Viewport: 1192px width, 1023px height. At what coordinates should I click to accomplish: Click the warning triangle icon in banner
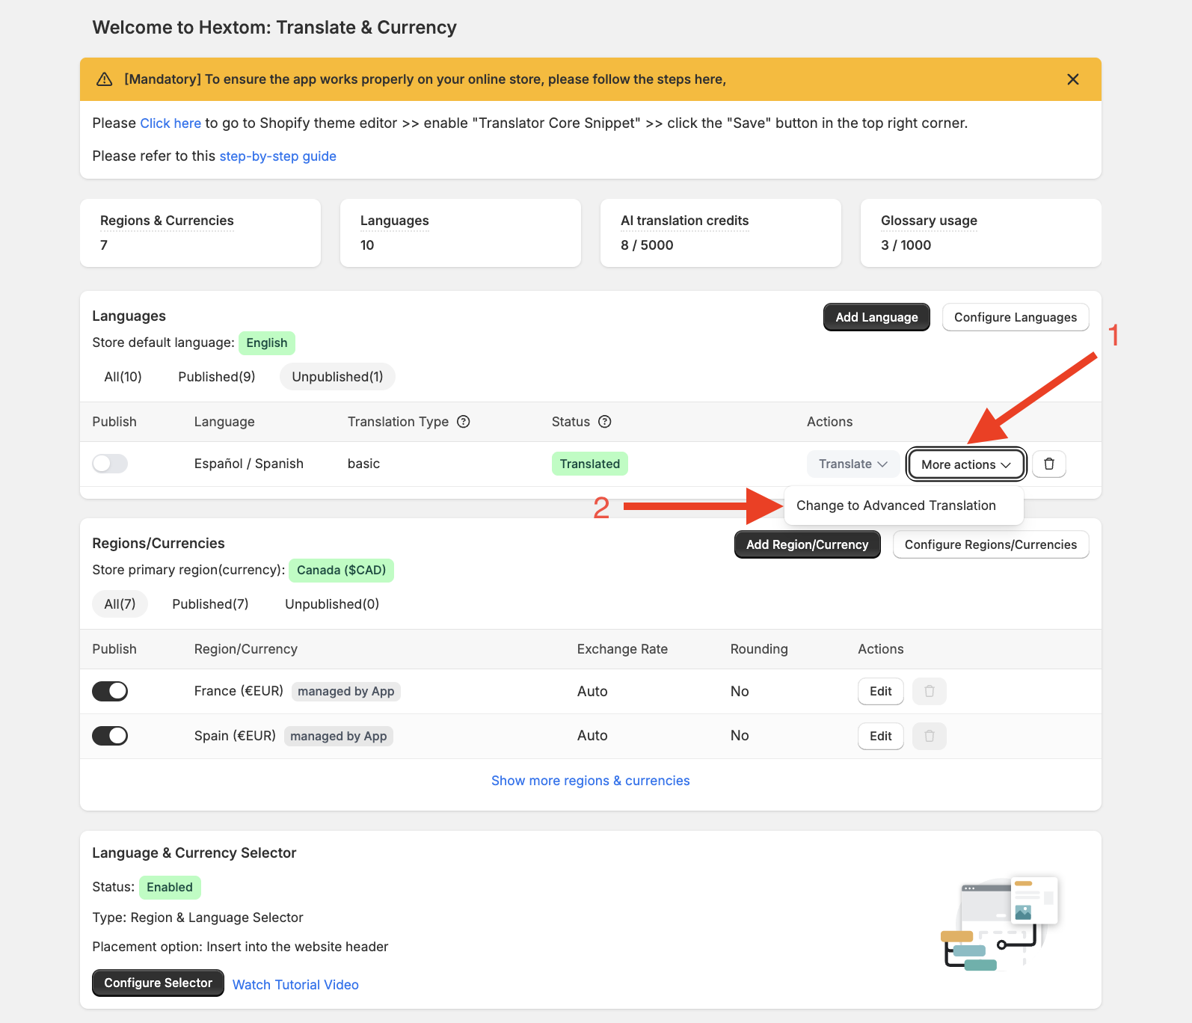coord(105,79)
